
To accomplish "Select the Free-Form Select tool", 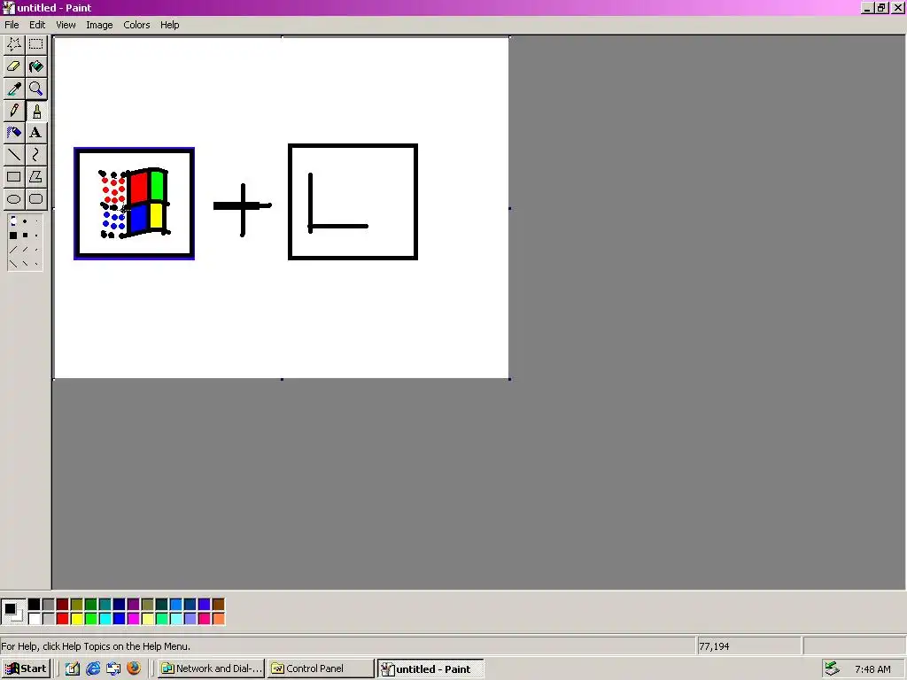I will click(x=14, y=44).
